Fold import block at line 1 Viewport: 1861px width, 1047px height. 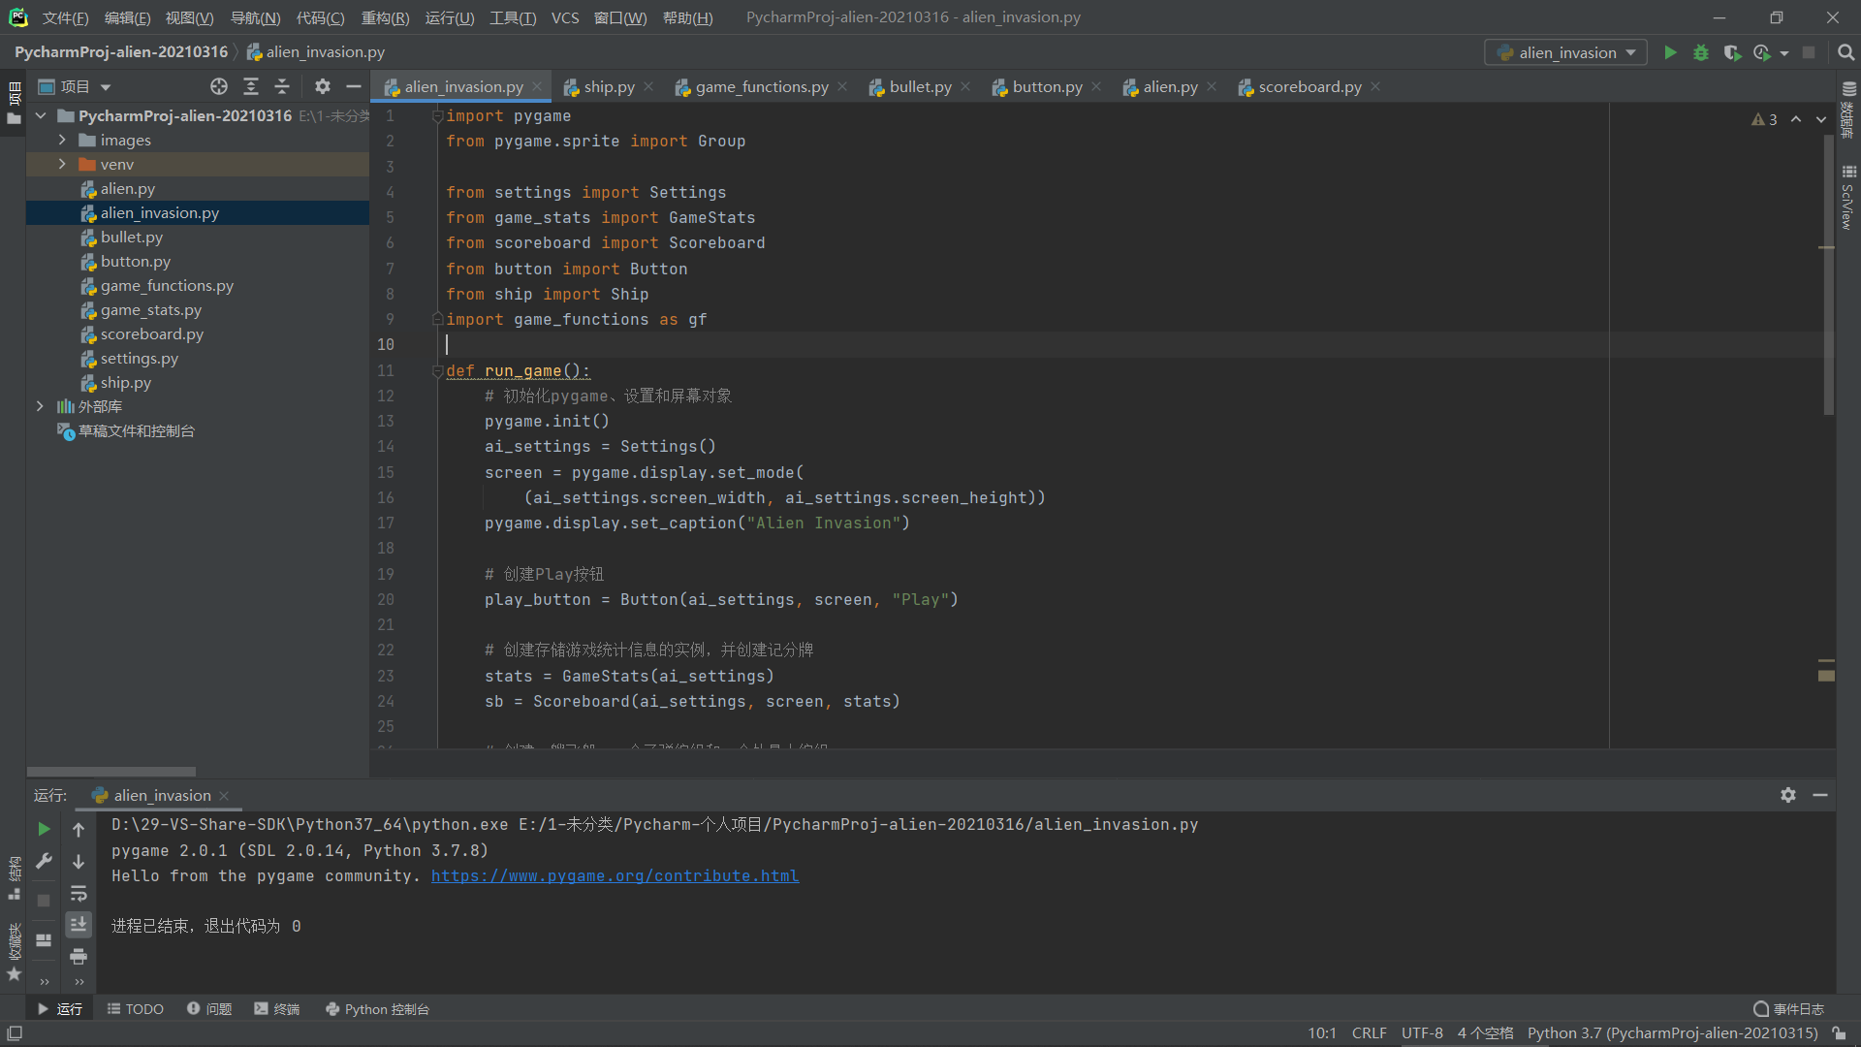pos(437,115)
